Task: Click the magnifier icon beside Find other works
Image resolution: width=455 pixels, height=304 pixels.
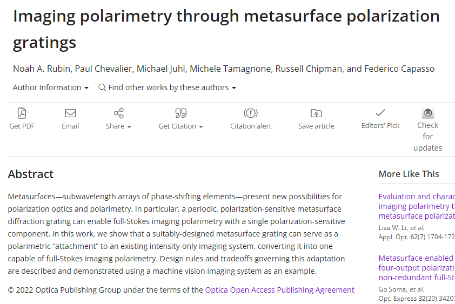Action: (102, 87)
